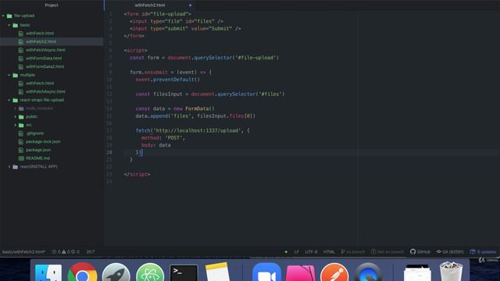Open linter errors count icon in status bar
The width and height of the screenshot is (500, 281).
[55, 251]
